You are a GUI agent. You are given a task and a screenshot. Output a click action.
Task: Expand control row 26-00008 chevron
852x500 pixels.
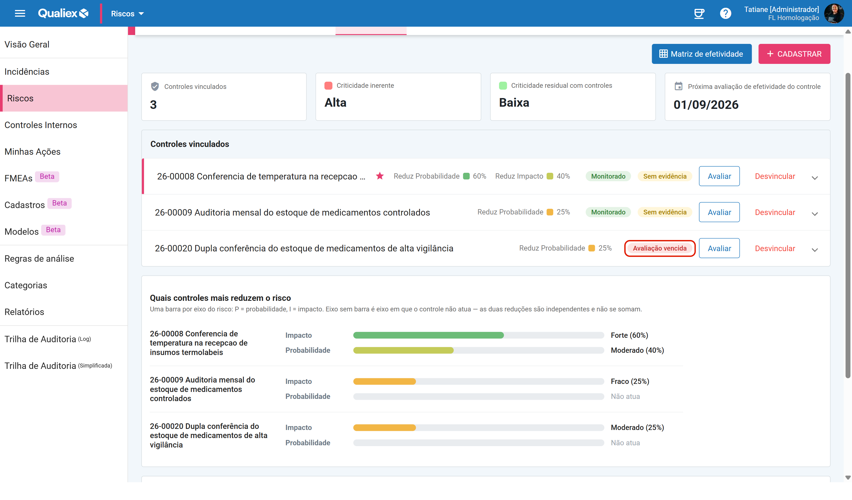[x=815, y=177]
